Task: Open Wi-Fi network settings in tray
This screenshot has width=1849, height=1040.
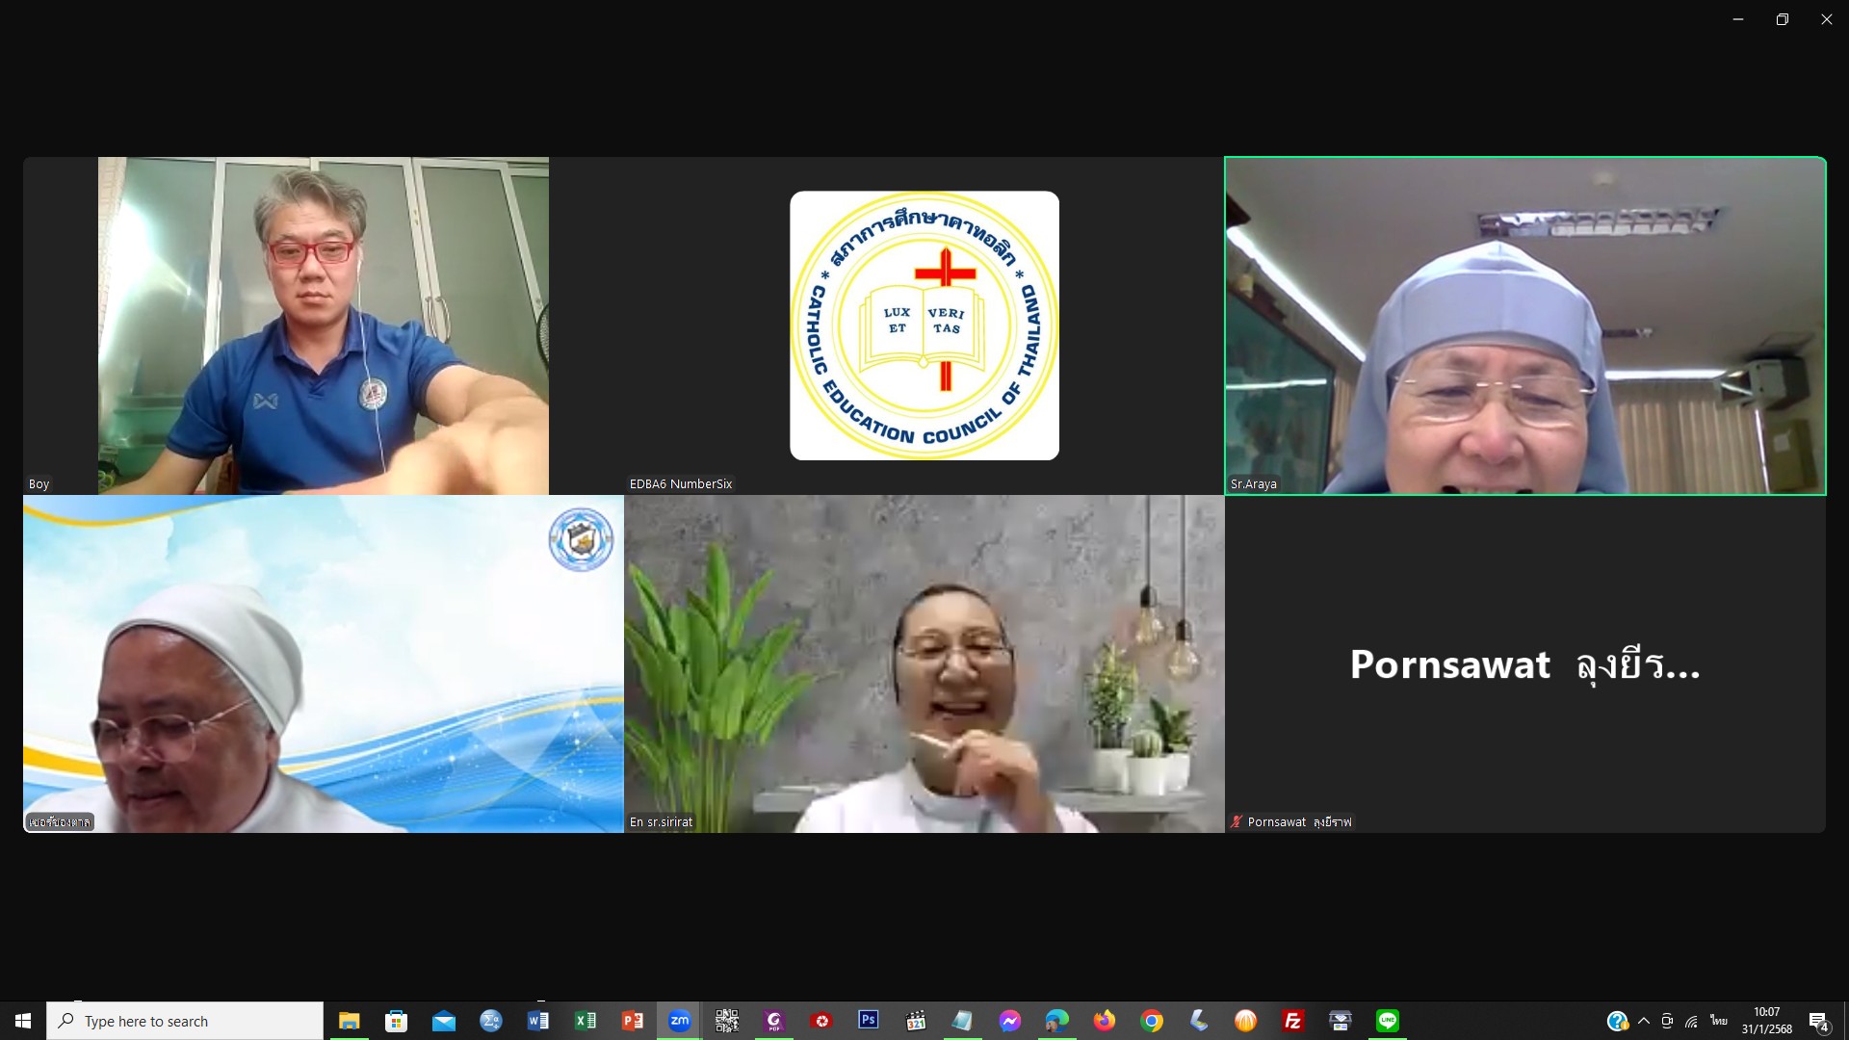Action: coord(1692,1021)
